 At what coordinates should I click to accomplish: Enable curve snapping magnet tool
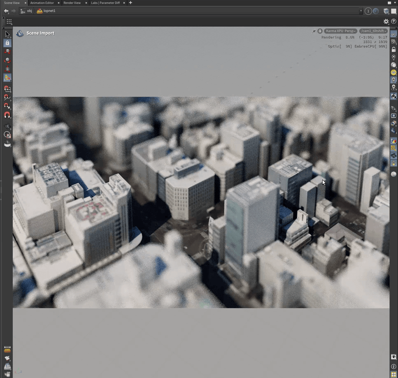point(7,97)
